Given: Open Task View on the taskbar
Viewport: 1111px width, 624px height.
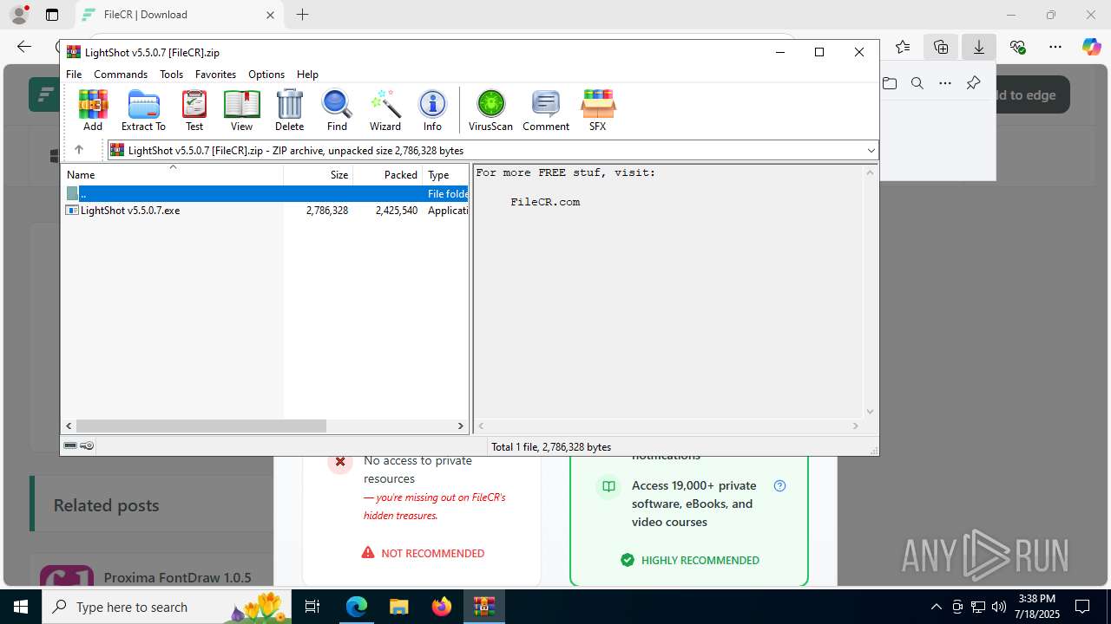Looking at the screenshot, I should (313, 607).
